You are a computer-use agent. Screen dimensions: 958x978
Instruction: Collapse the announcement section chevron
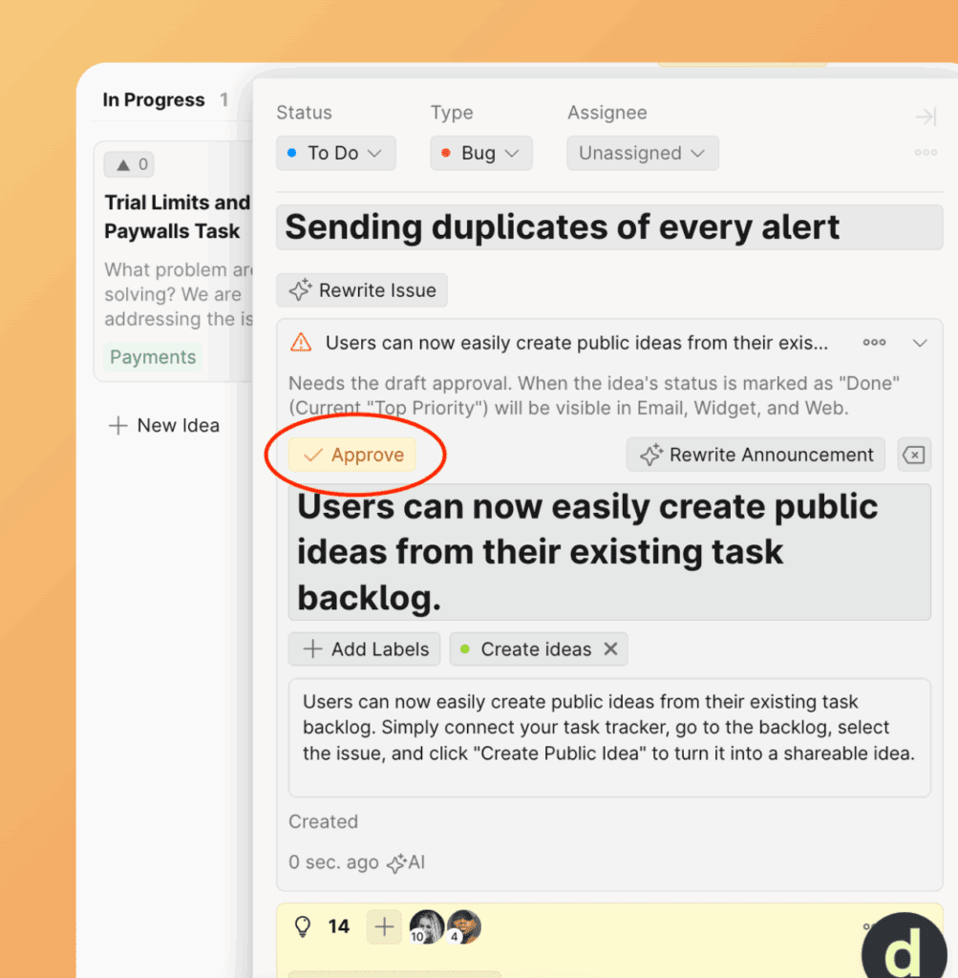click(x=920, y=343)
